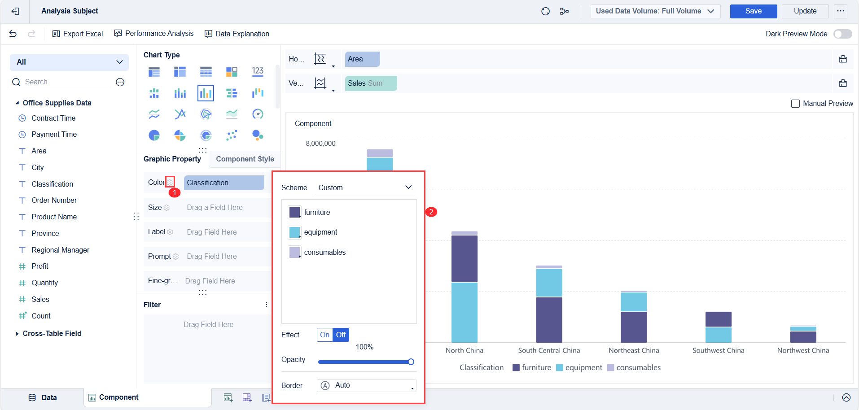Turn Effect Off
The image size is (859, 410).
pos(341,335)
